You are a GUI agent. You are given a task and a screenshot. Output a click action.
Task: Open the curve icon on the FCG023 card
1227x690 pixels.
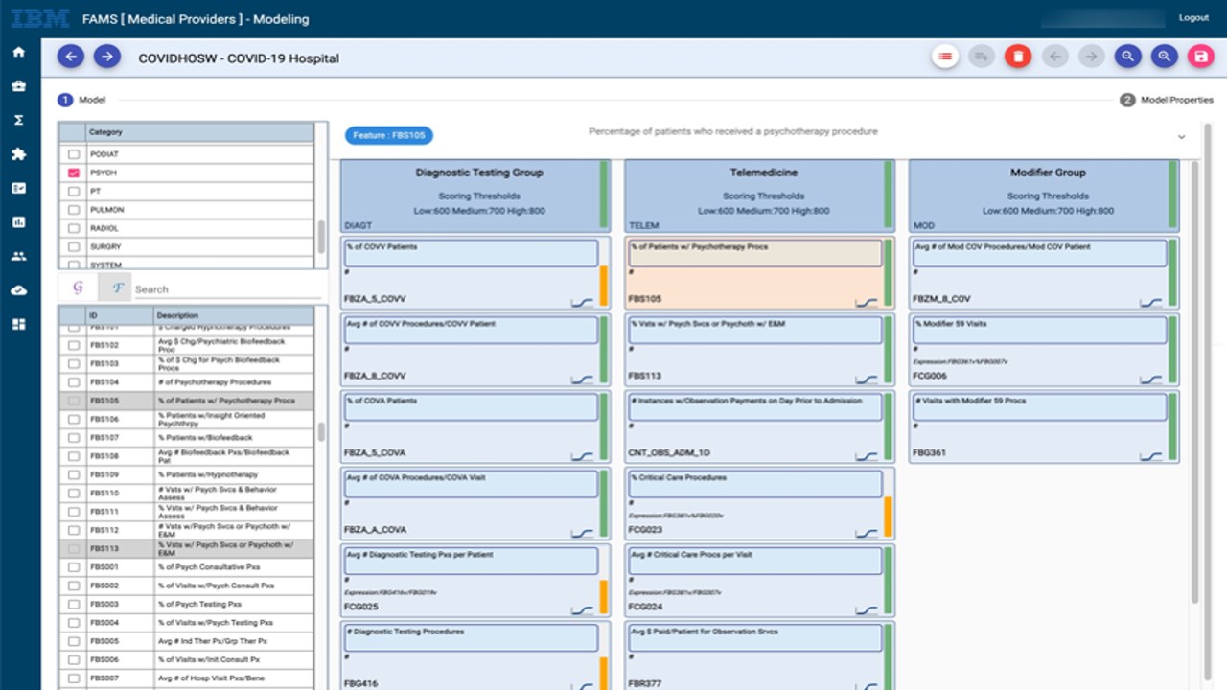[867, 533]
